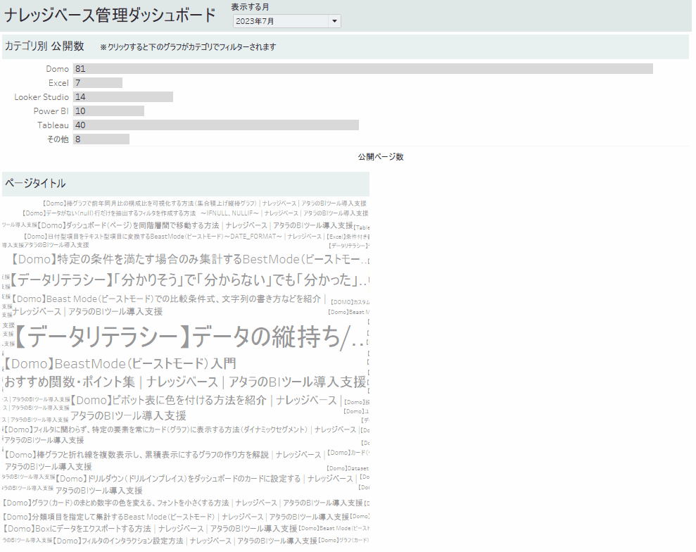Click the ※クリックすると下のグラフ filter hint text
This screenshot has height=552, width=696.
click(188, 46)
